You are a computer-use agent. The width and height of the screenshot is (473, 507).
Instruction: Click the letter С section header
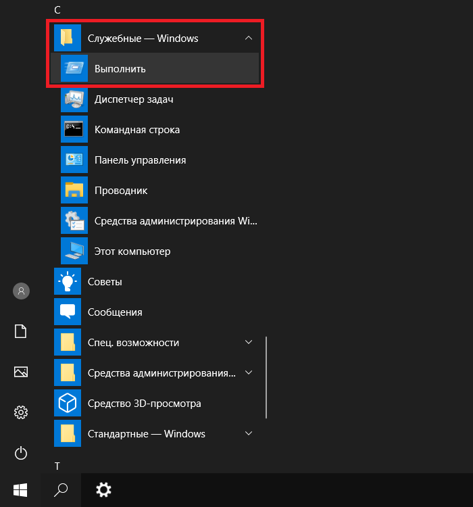point(57,10)
